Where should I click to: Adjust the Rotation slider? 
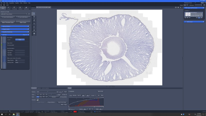coord(48,92)
